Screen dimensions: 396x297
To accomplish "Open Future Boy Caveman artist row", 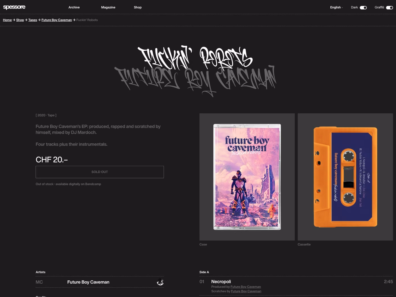I will (x=100, y=282).
